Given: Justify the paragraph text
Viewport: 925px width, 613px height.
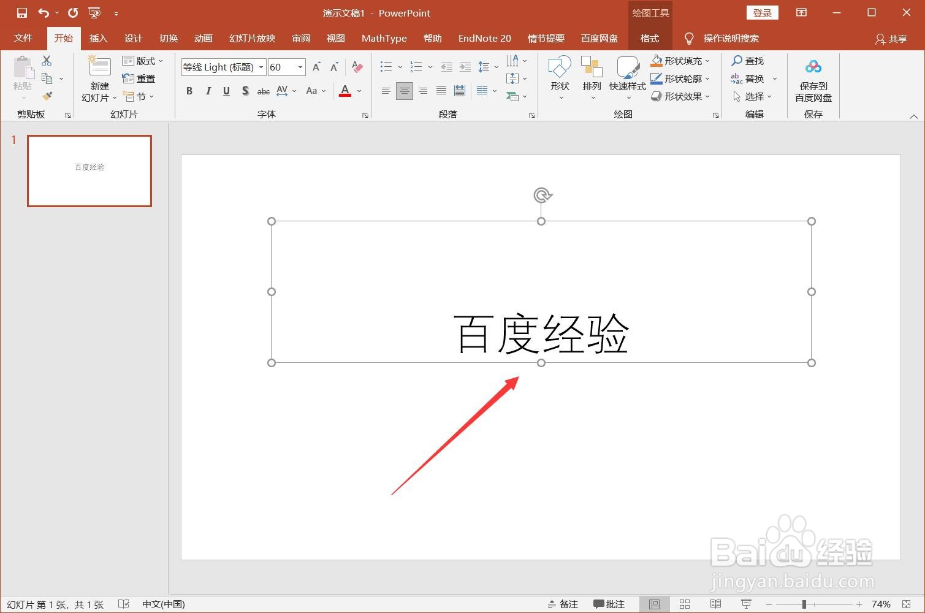Looking at the screenshot, I should tap(441, 91).
